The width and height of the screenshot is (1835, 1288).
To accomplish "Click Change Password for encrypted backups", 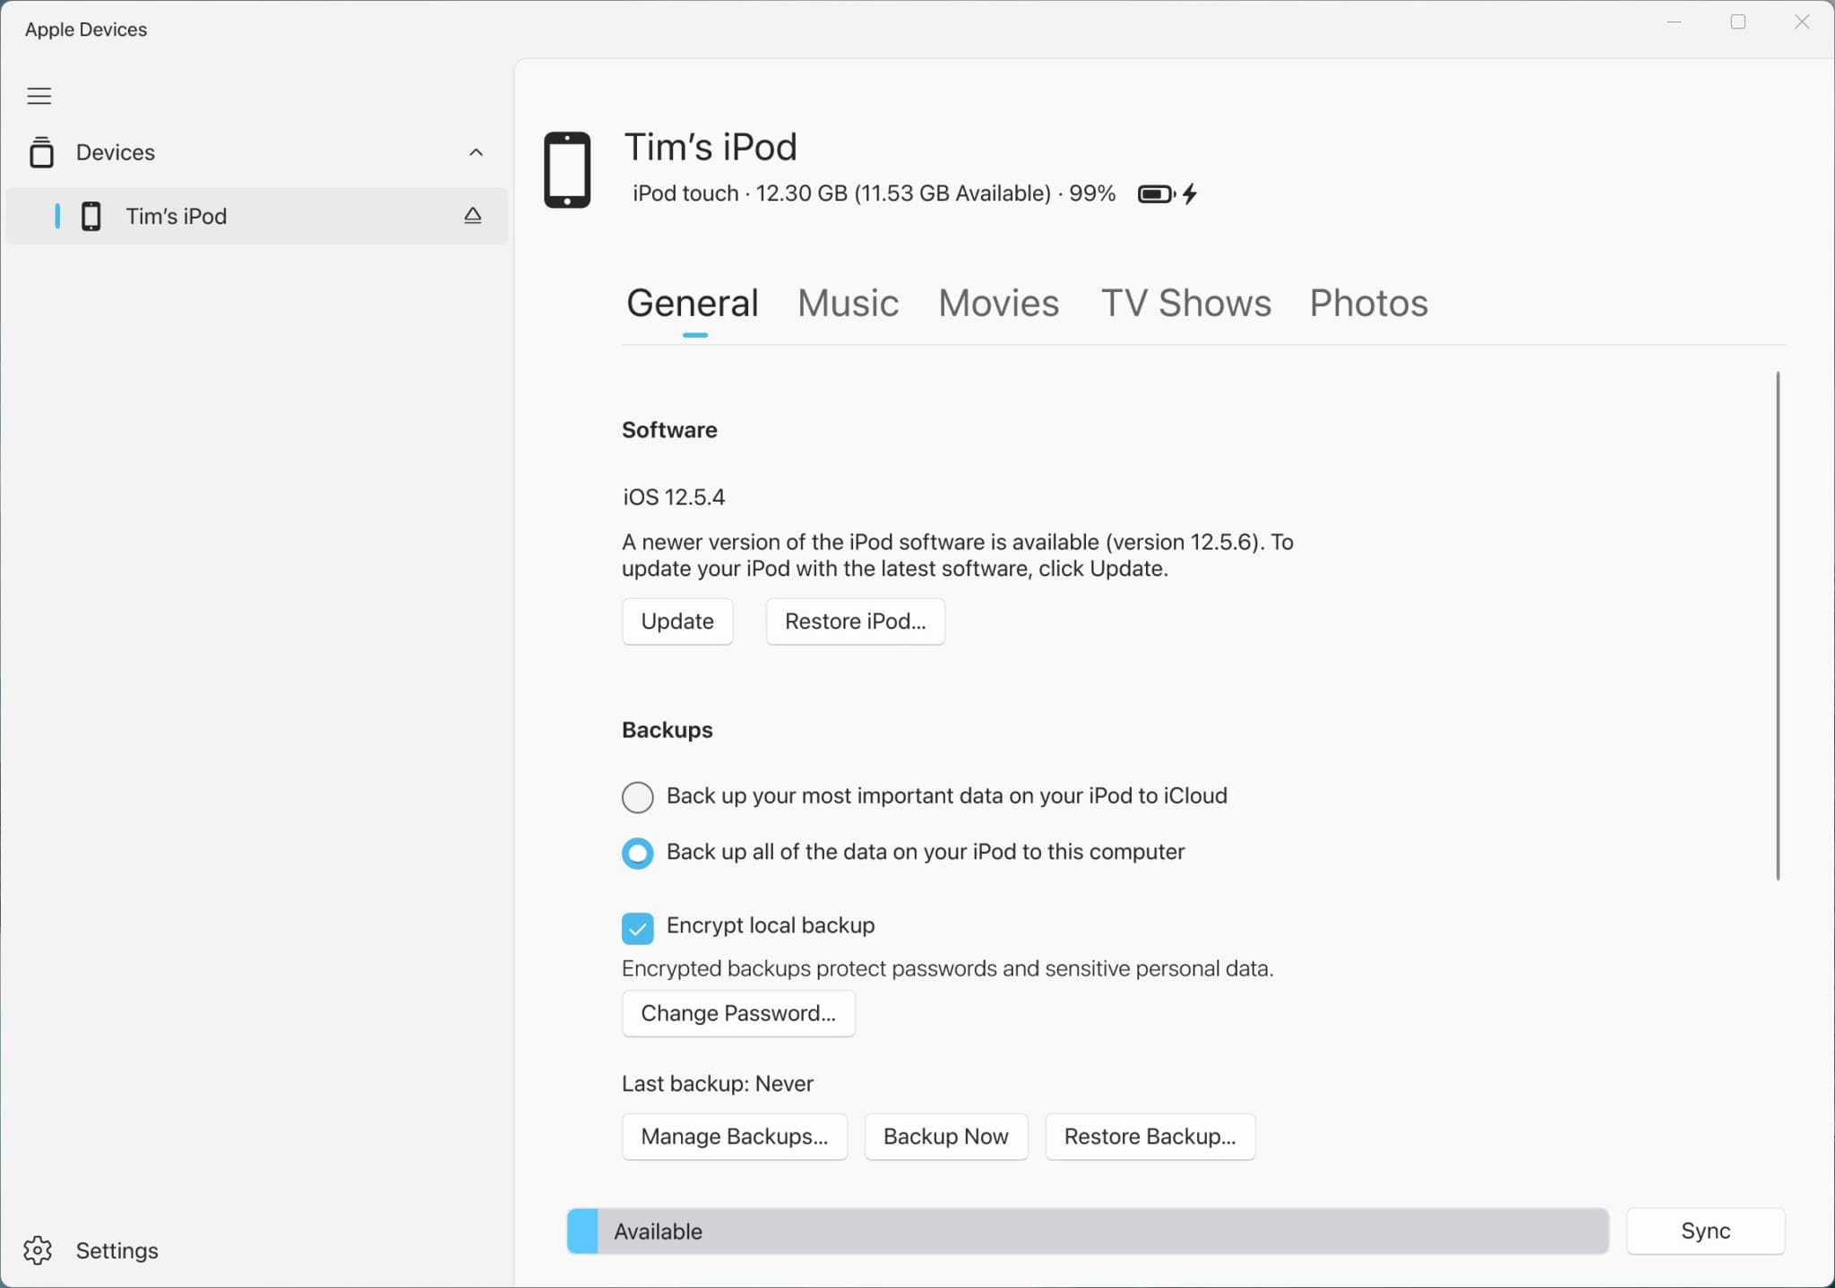I will pos(737,1013).
